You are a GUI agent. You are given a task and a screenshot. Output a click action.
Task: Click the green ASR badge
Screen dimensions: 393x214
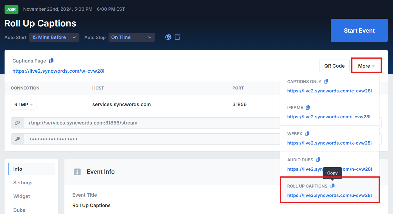(11, 9)
